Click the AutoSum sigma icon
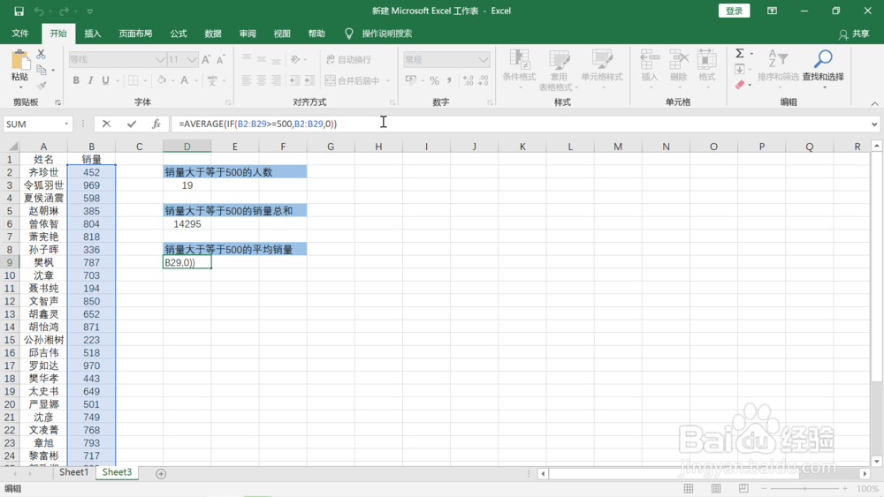Image resolution: width=884 pixels, height=497 pixels. [740, 54]
